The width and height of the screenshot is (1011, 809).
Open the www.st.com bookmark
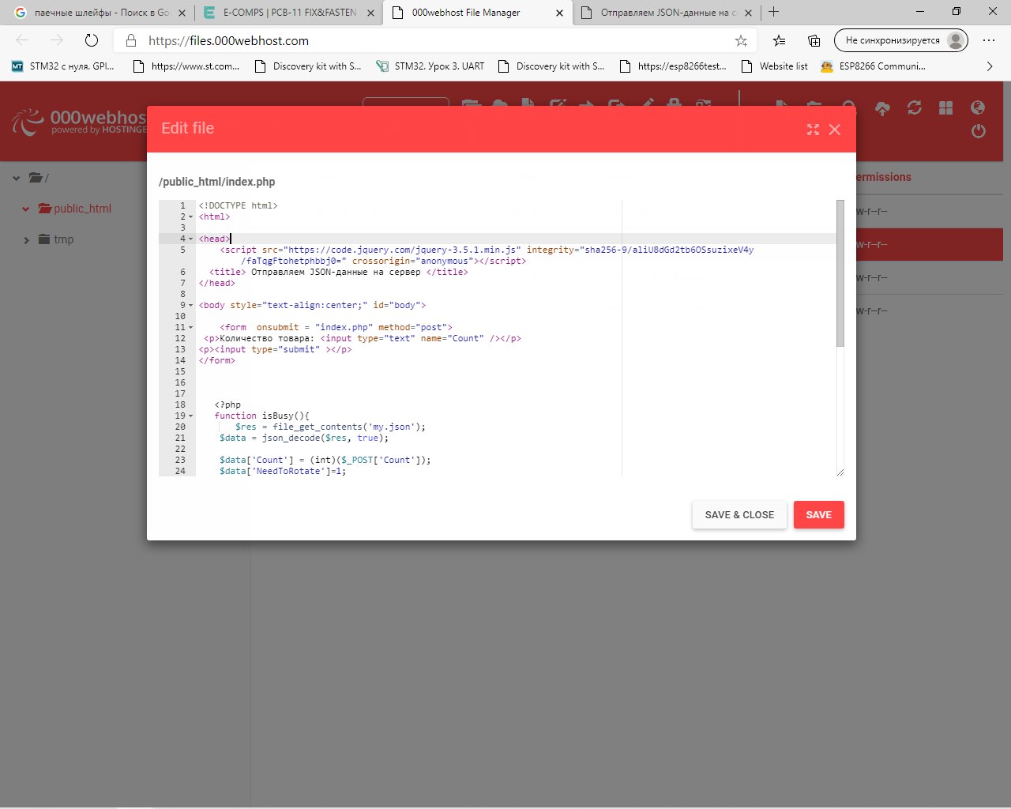tap(186, 66)
